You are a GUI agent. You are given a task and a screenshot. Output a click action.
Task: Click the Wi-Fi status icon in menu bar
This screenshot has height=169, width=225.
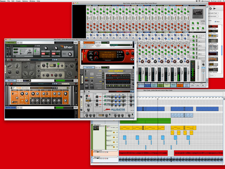pyautogui.click(x=199, y=1)
